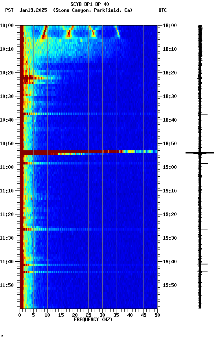217x340 pixels.
Task: Click the 18:40 UTC time label
Action: tap(170, 120)
